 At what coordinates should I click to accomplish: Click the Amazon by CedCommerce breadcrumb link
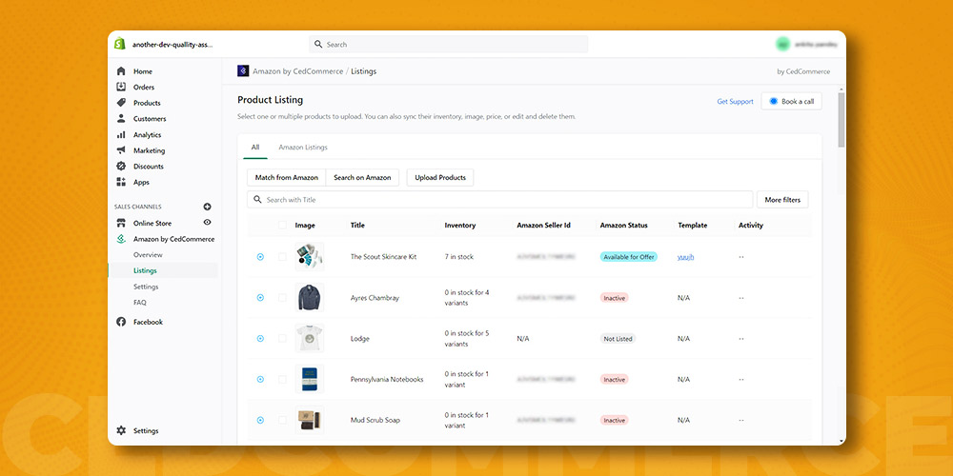(297, 71)
